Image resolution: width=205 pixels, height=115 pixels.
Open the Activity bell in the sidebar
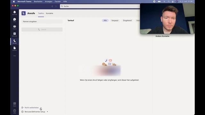click(x=14, y=13)
